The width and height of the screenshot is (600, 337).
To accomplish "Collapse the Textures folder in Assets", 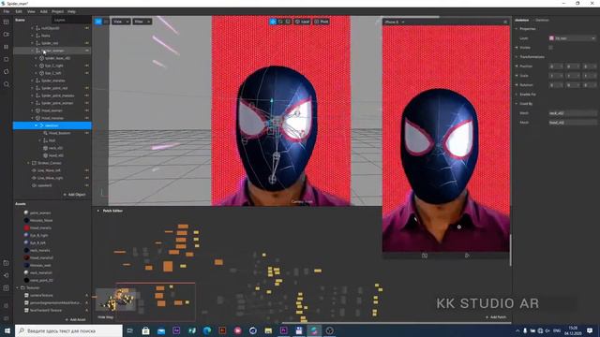I will [18, 287].
